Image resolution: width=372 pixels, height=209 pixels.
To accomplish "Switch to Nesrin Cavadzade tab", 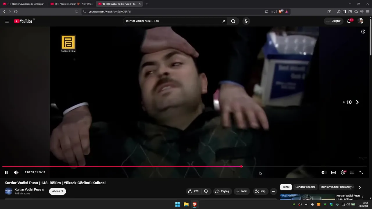I will (x=24, y=4).
